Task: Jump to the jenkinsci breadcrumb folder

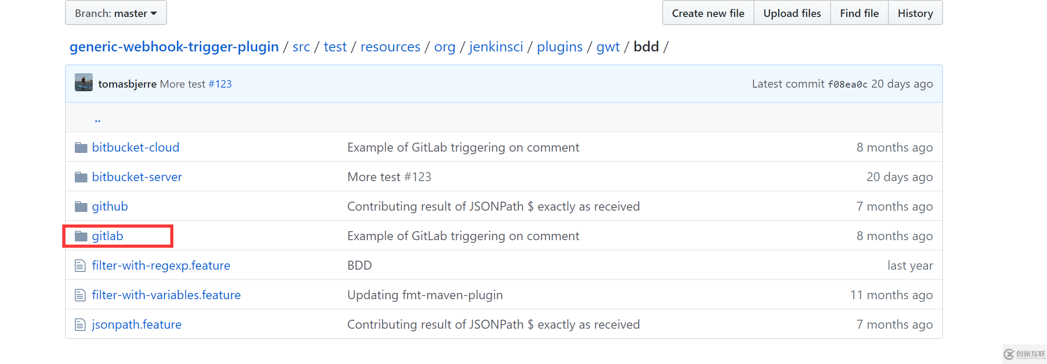Action: pos(496,47)
